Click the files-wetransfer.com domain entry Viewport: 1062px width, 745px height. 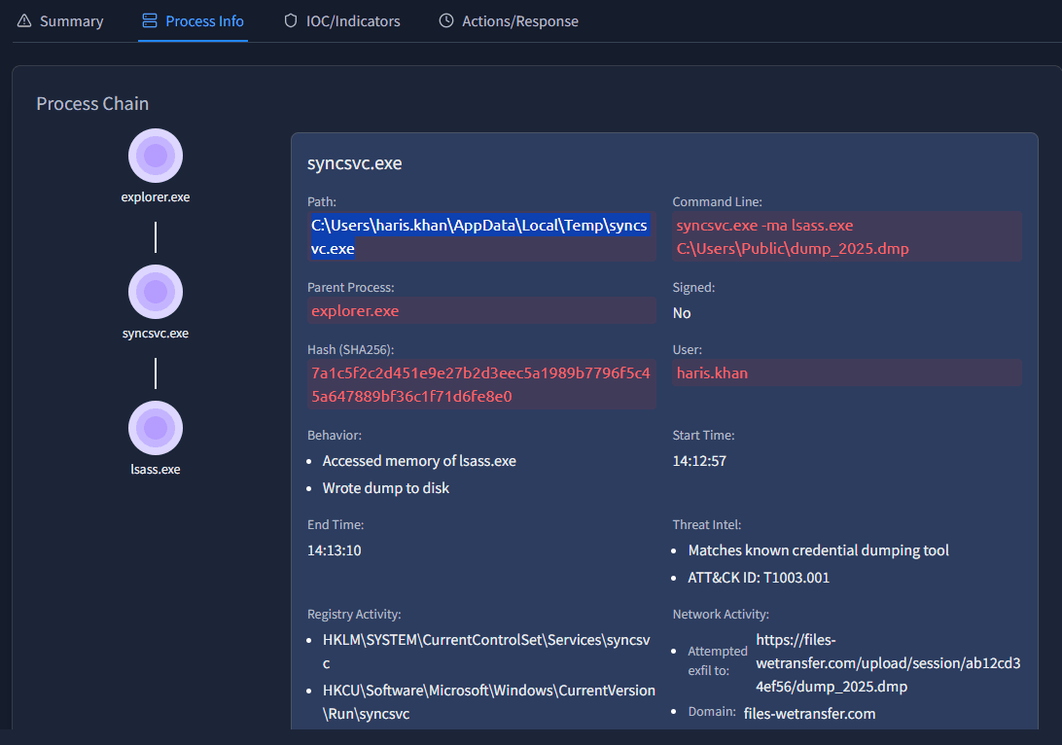(809, 714)
